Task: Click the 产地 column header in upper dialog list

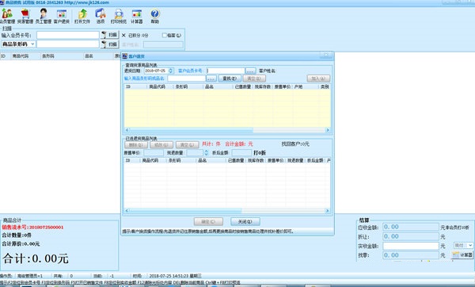Action: [298, 86]
